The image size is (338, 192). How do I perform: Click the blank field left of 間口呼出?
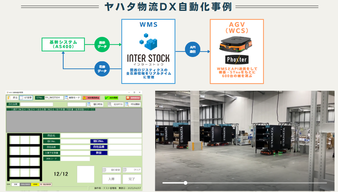pos(76,104)
